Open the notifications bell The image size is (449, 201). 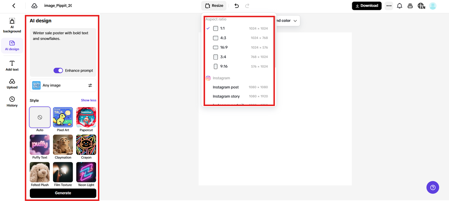coord(399,6)
